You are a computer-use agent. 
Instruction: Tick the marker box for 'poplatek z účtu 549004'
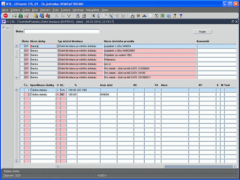(22, 46)
